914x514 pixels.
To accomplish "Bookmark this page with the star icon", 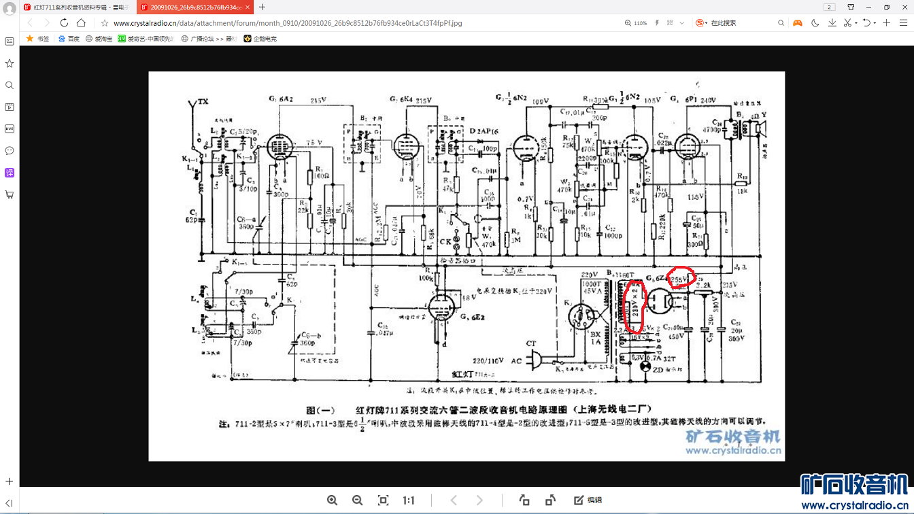I will point(105,23).
